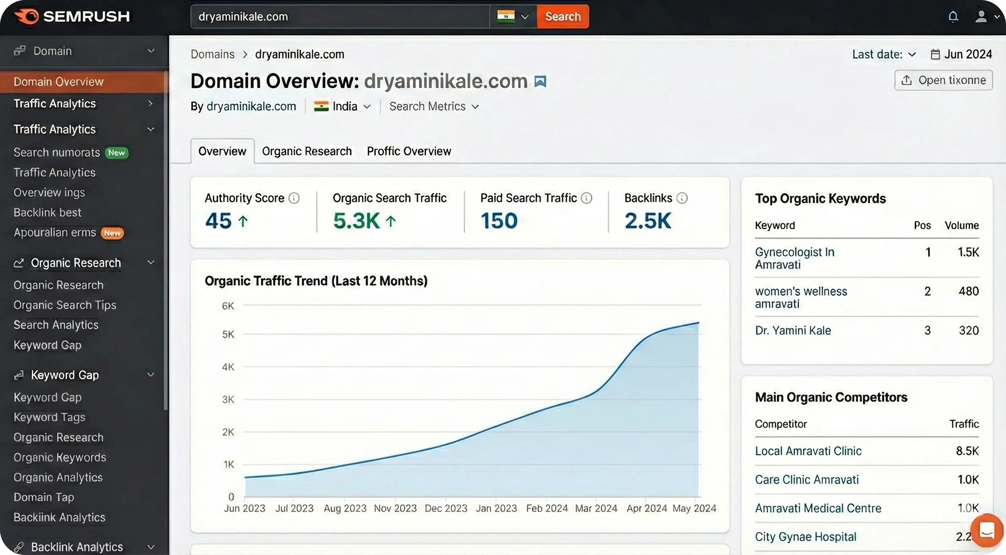Click the bookmark icon beside domain title
Viewport: 1006px width, 555px height.
[x=540, y=81]
